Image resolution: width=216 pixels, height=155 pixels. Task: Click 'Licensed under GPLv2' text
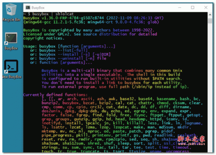46,34
